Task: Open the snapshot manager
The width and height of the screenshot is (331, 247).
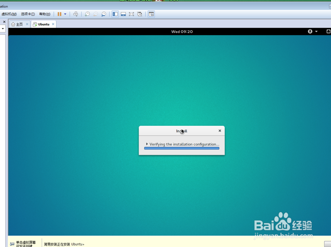Action: click(103, 14)
